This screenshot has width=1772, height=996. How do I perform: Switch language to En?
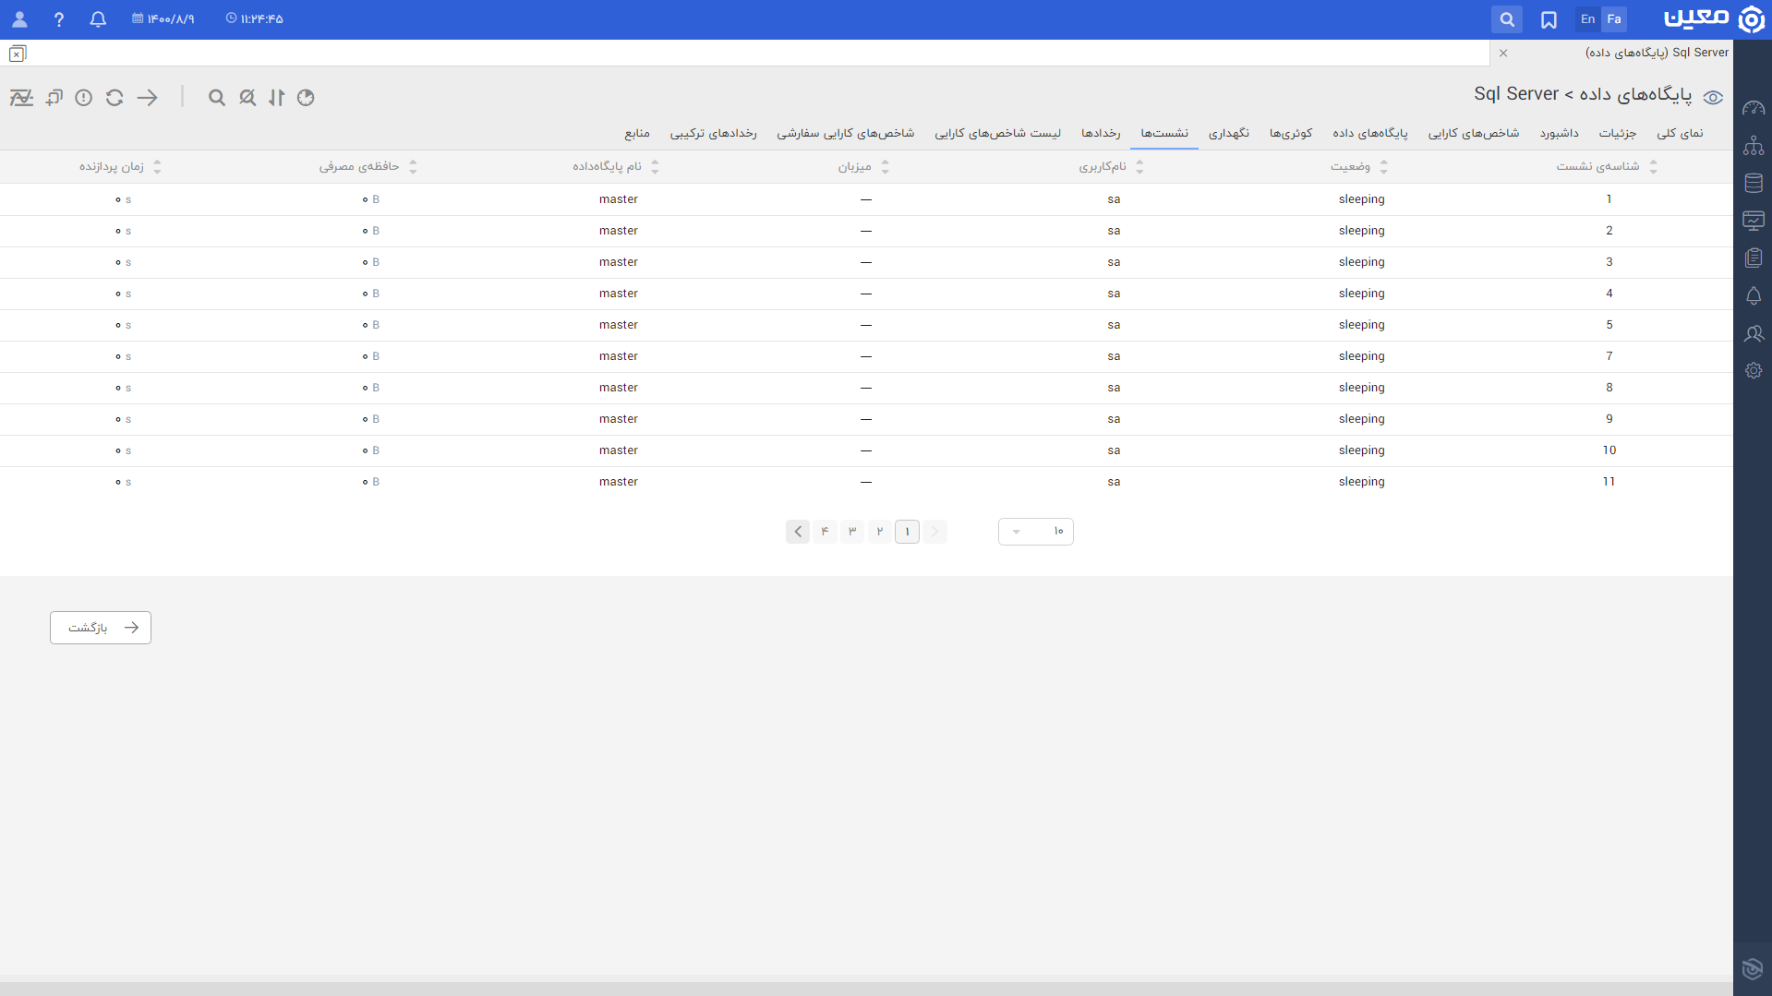[x=1587, y=19]
